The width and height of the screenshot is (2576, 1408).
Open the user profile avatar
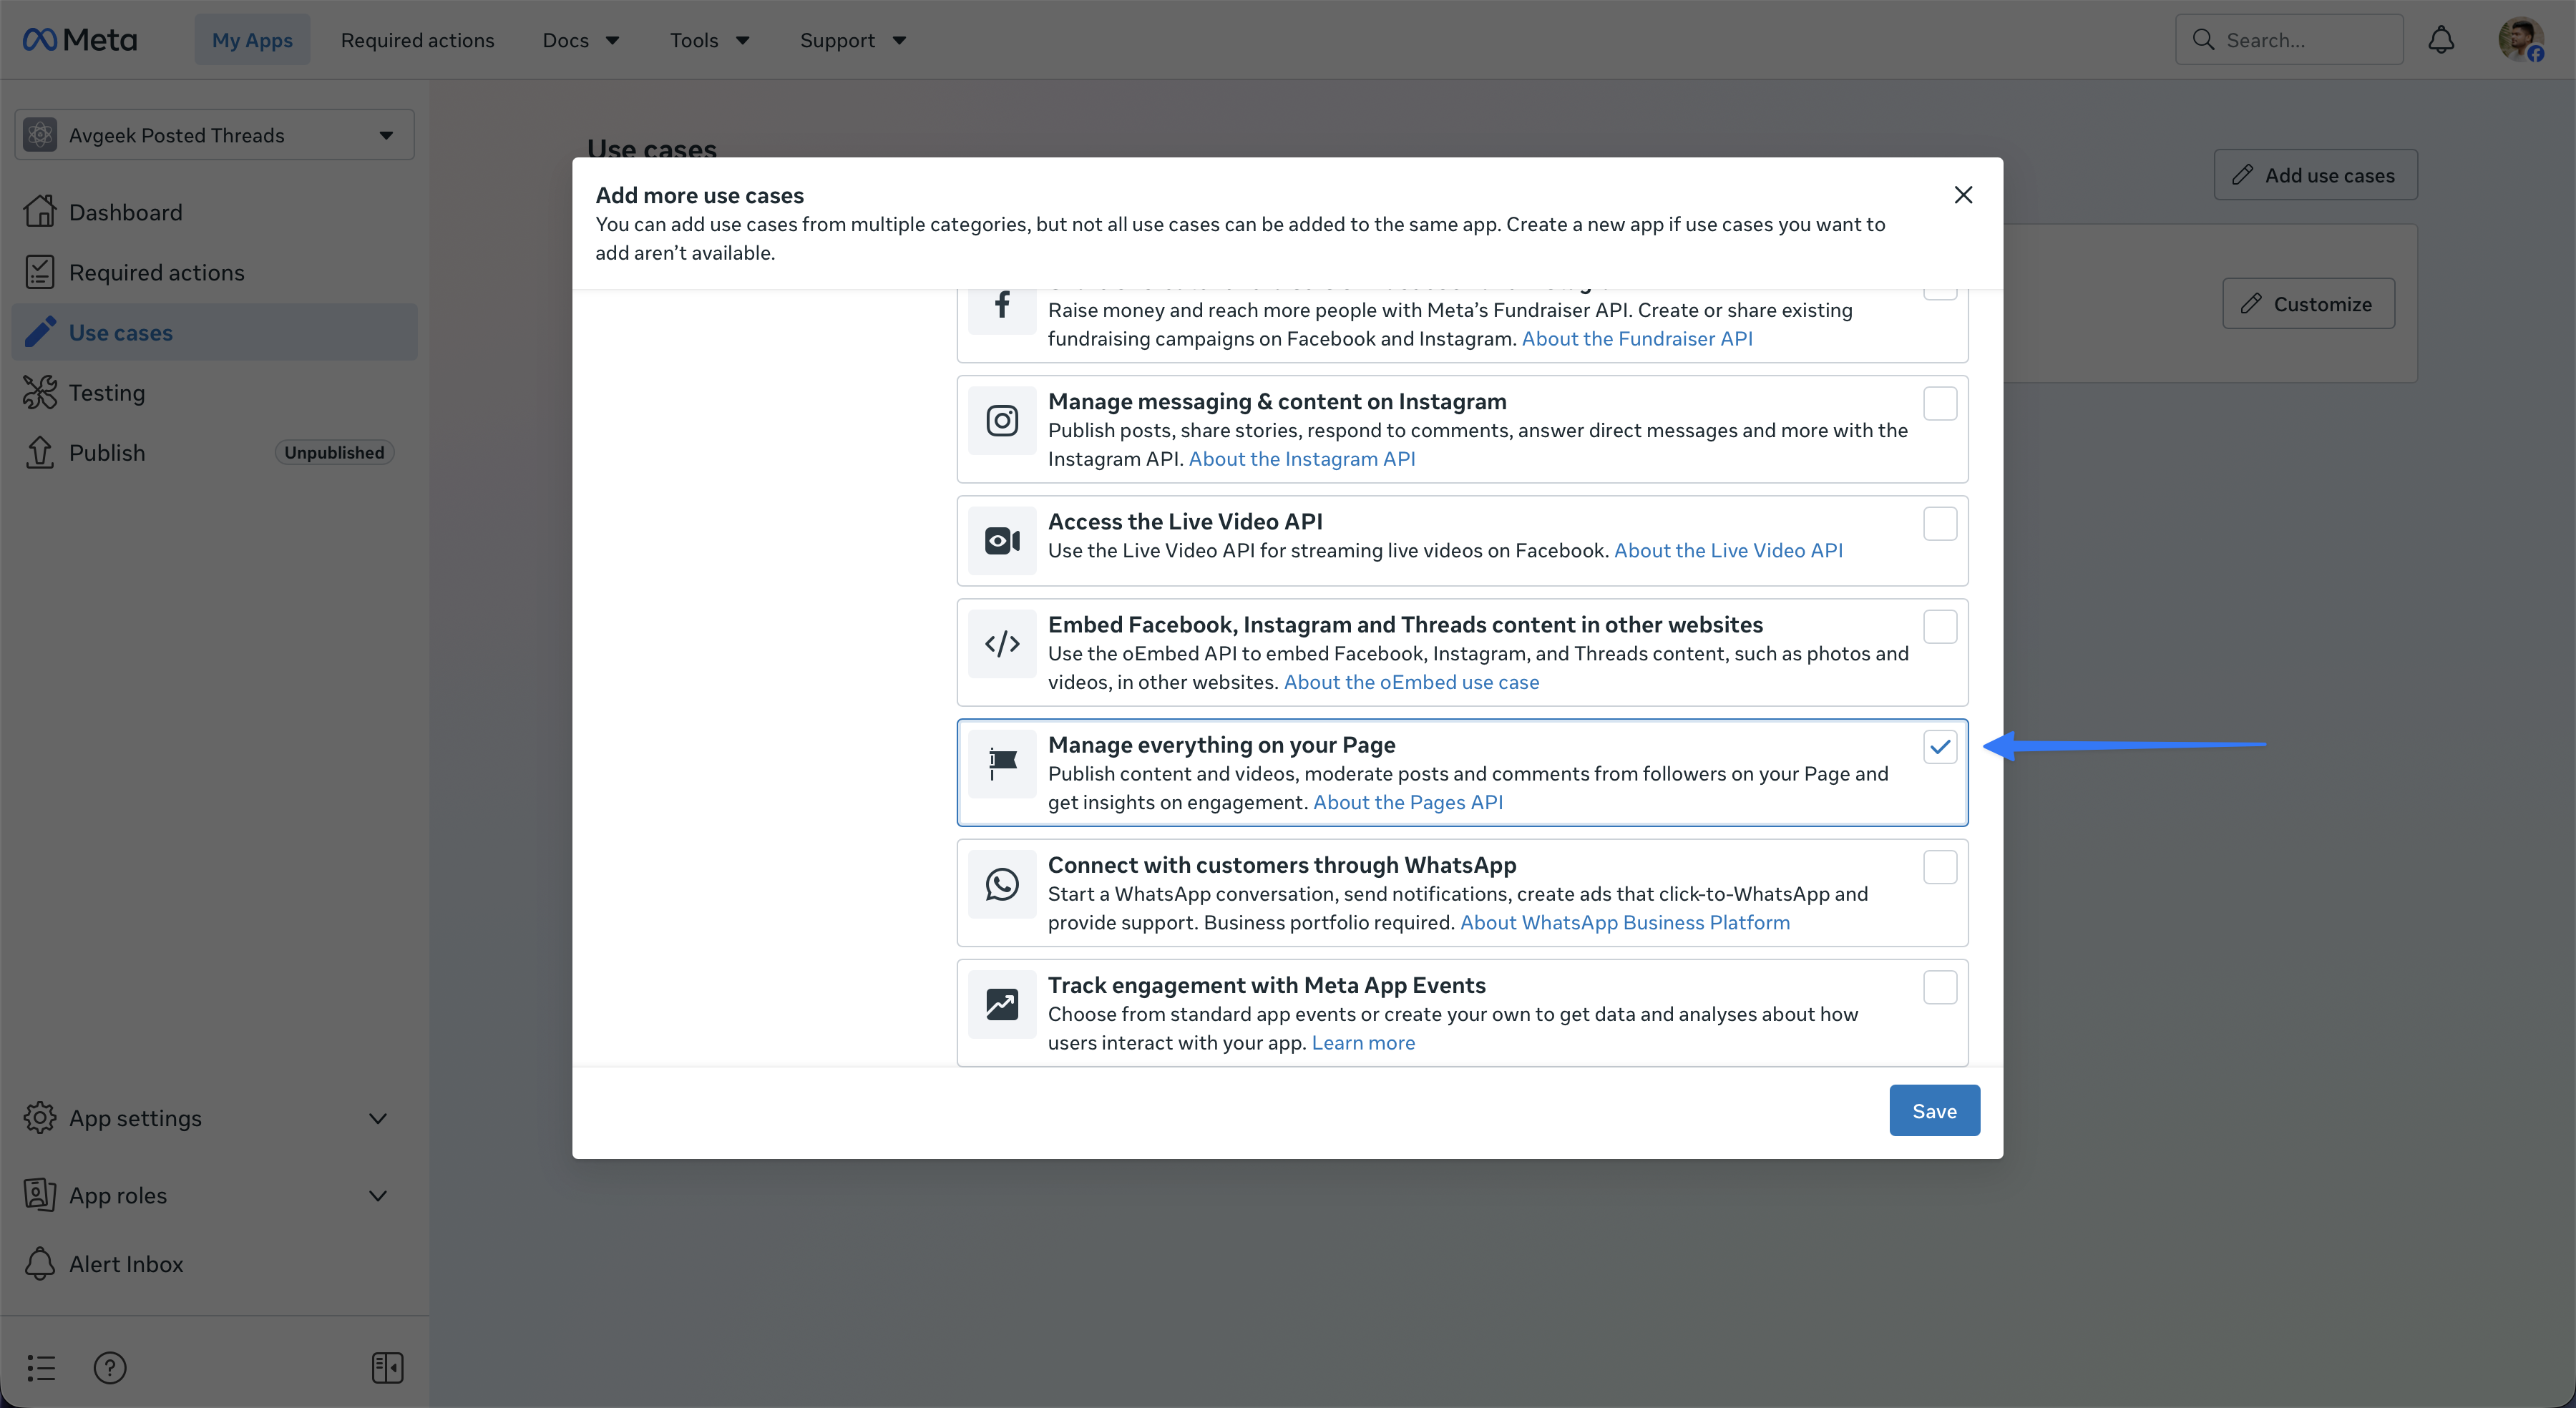2520,40
